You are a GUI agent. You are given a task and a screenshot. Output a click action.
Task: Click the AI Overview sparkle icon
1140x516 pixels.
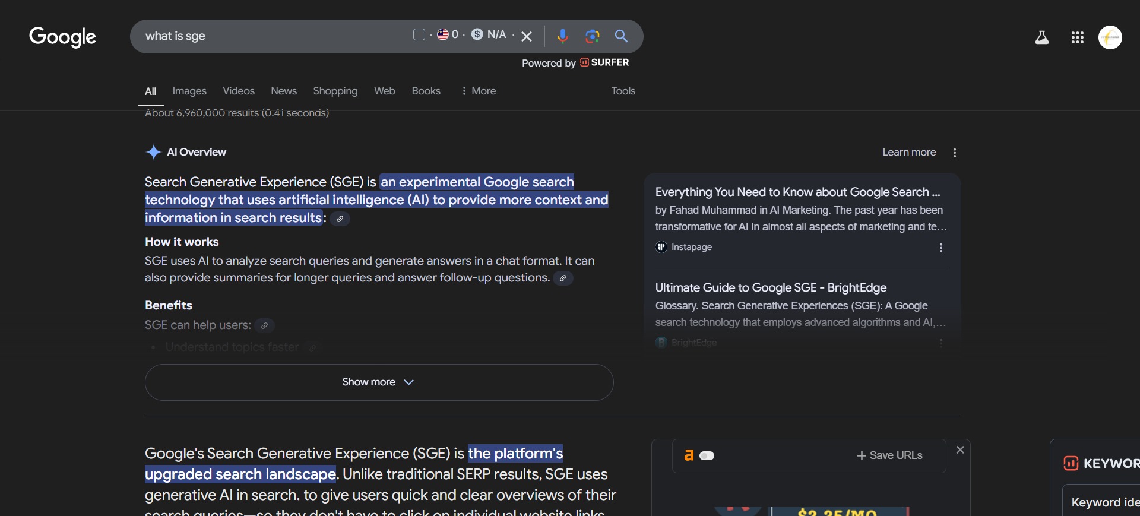click(x=153, y=152)
